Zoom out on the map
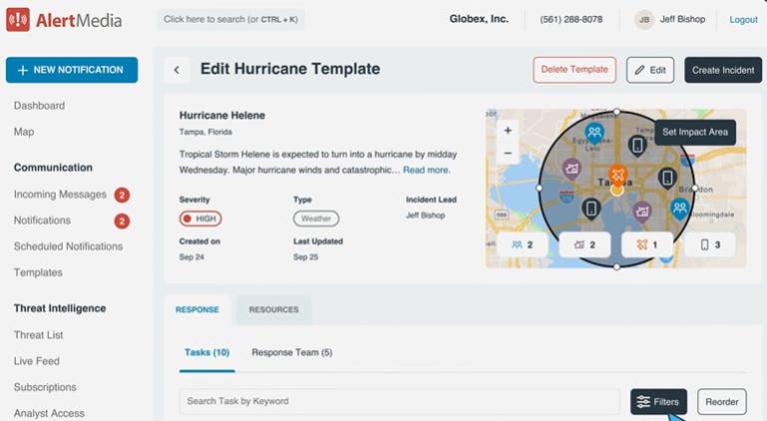This screenshot has height=421, width=767. tap(508, 154)
